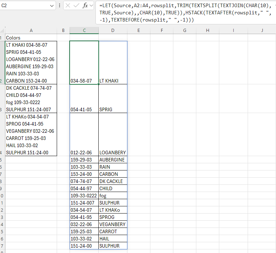276x253 pixels.
Task: Click cell showing 151-24-00
Action: click(x=84, y=246)
